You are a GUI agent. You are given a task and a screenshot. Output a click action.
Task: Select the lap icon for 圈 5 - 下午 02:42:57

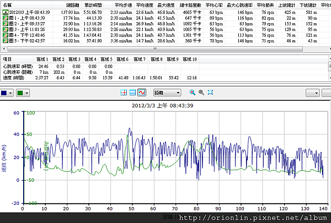(x=6, y=41)
